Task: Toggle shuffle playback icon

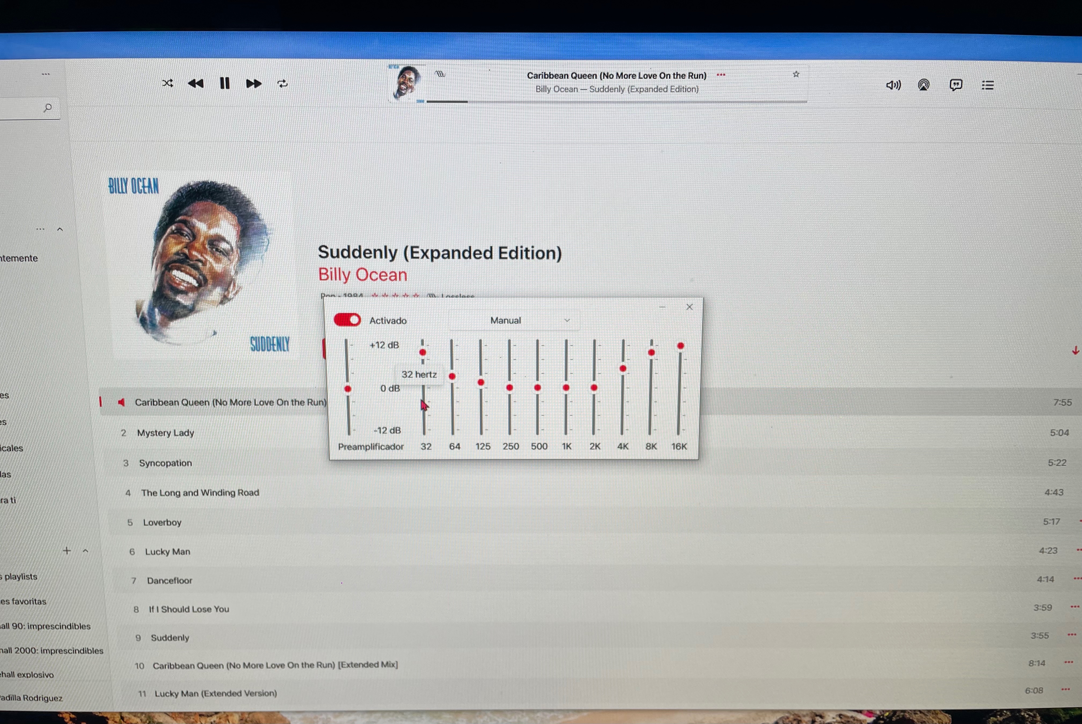Action: [167, 83]
